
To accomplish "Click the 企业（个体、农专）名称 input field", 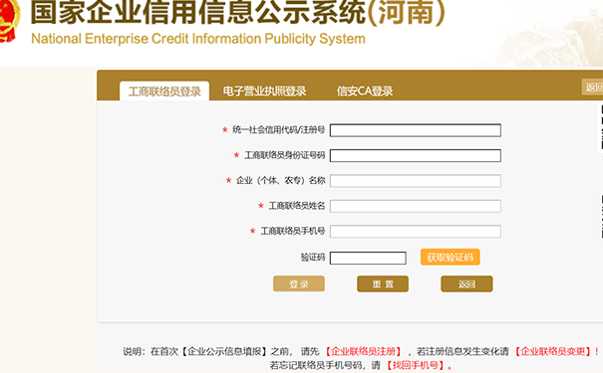I will tap(416, 181).
